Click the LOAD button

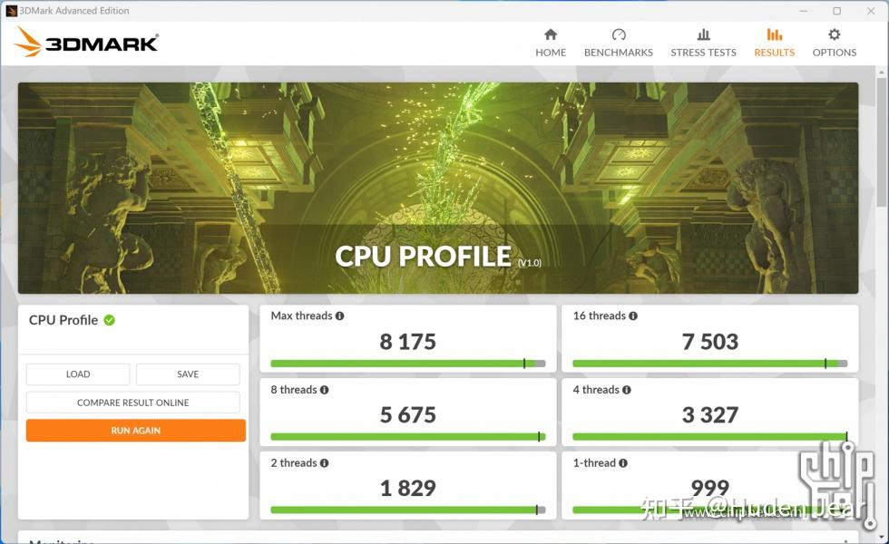(77, 374)
